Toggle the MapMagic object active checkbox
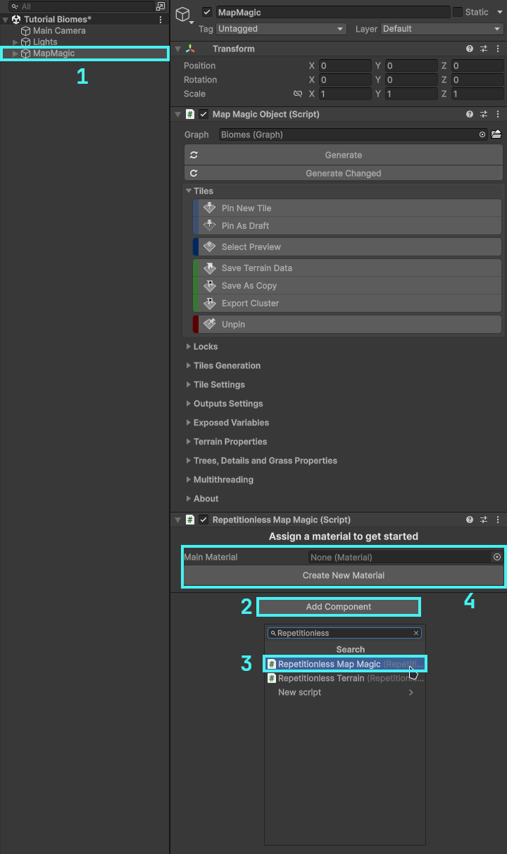 click(x=207, y=12)
